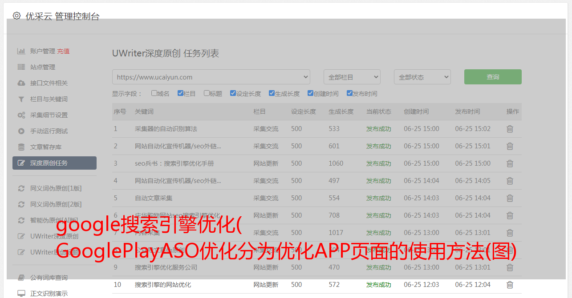Select 同义词伪原创[1版] menu item

pyautogui.click(x=56, y=188)
